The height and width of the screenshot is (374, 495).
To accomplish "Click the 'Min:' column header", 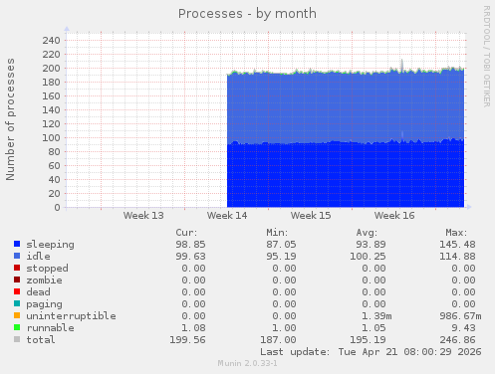I will point(277,233).
